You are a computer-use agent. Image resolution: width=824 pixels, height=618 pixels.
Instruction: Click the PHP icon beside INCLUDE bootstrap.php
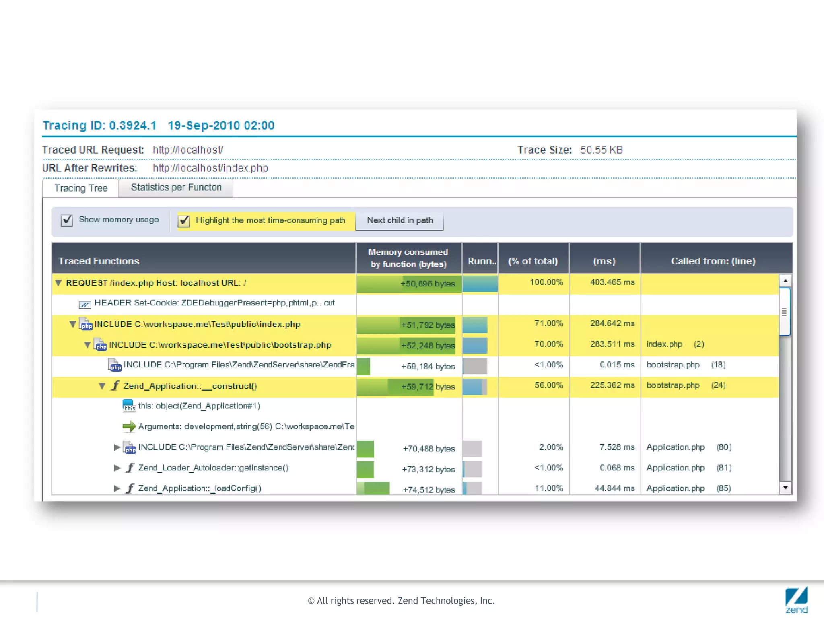(x=100, y=345)
